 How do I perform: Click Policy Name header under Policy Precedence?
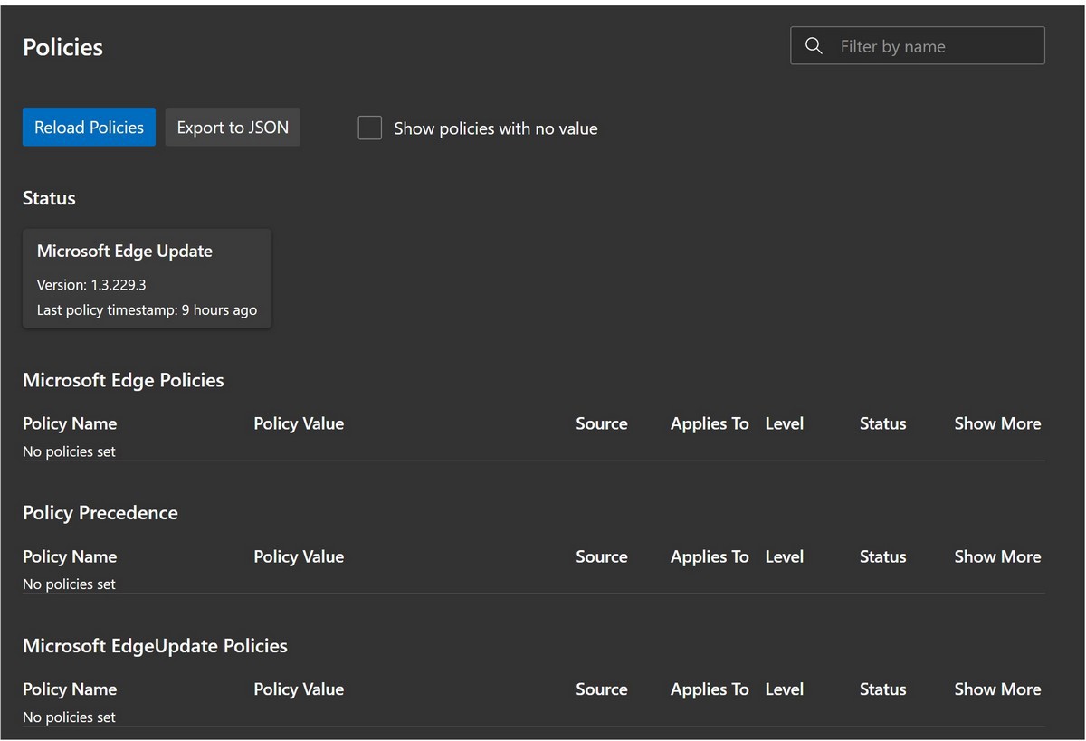pos(70,556)
